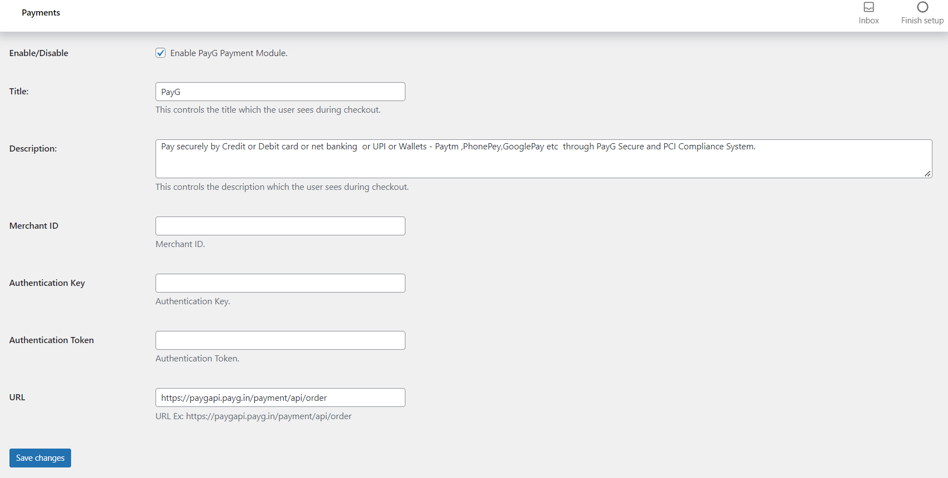
Task: Click the Description: label text
Action: (33, 149)
